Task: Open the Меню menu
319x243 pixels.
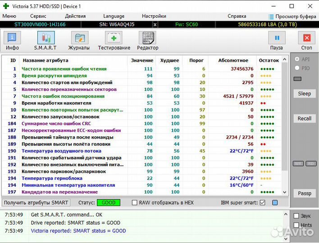Action: tap(9, 16)
